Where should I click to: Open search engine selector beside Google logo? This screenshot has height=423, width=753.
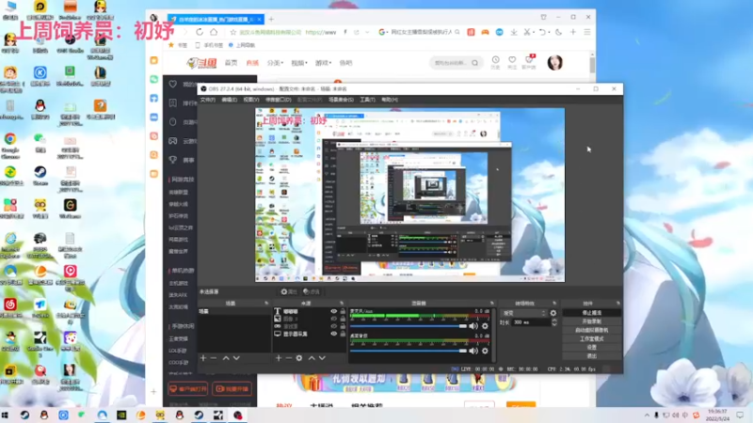point(388,32)
